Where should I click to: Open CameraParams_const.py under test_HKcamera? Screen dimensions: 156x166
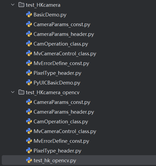point(62,25)
